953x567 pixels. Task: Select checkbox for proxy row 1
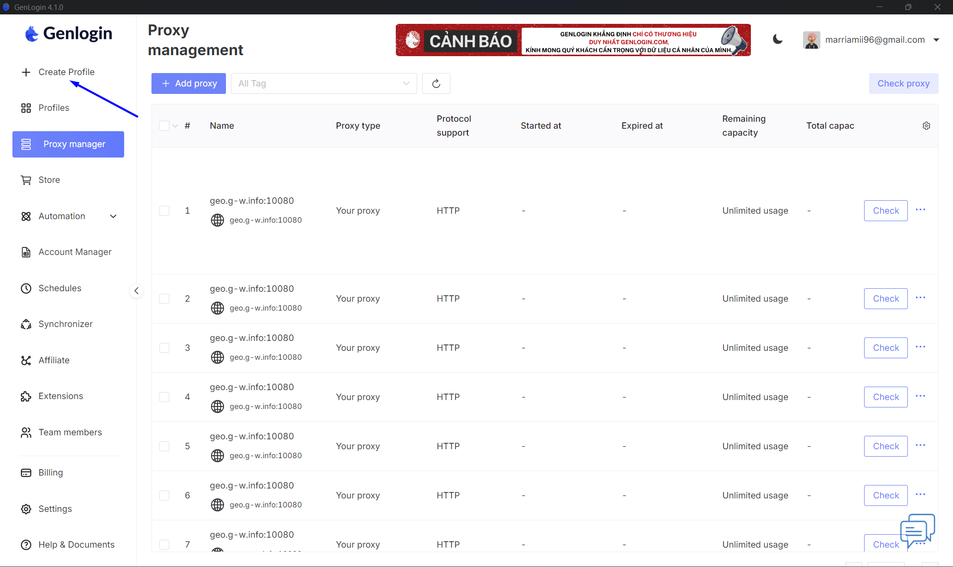coord(164,211)
